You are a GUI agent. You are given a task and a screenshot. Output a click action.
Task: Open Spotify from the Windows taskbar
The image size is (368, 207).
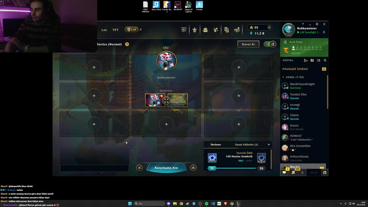coord(206,204)
